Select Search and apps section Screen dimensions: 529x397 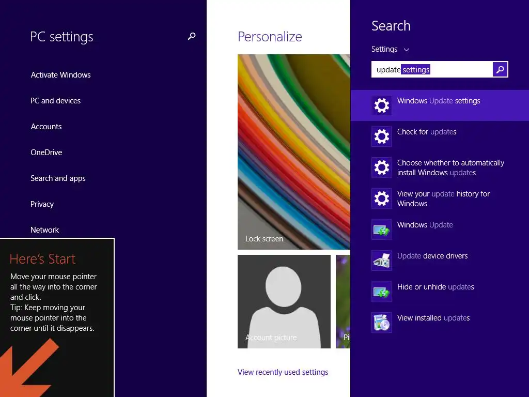click(58, 178)
